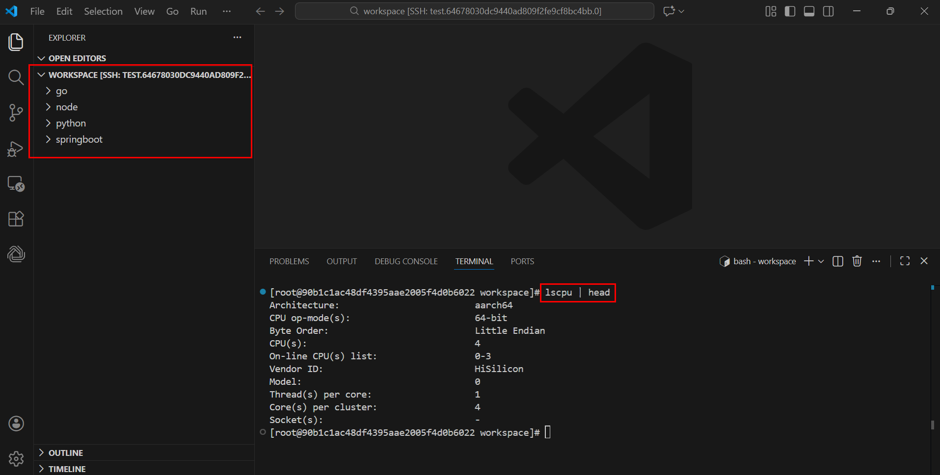Click the HiSilicon vendor value

click(x=499, y=369)
